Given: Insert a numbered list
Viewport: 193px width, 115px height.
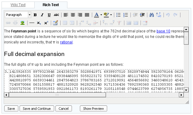Looking at the screenshot, I should [126, 15].
